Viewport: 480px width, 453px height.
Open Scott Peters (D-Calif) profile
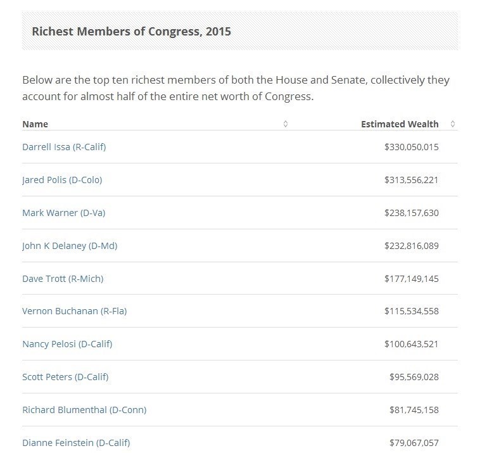pos(65,377)
